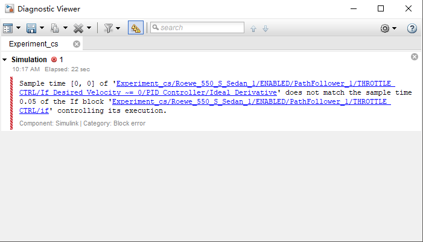The height and width of the screenshot is (242, 423).
Task: Minimize the Diagnostic Viewer window
Action: [x=354, y=8]
